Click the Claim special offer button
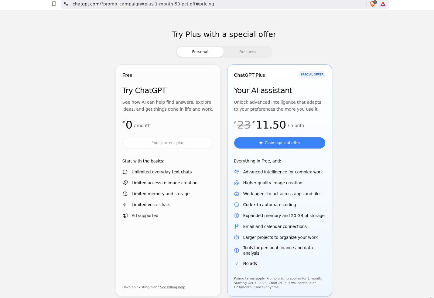 point(279,143)
